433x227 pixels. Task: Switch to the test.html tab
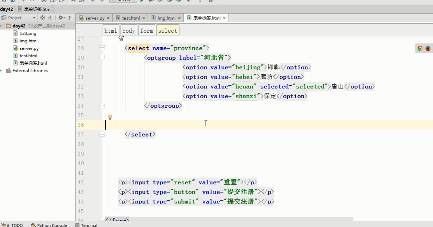[x=130, y=18]
